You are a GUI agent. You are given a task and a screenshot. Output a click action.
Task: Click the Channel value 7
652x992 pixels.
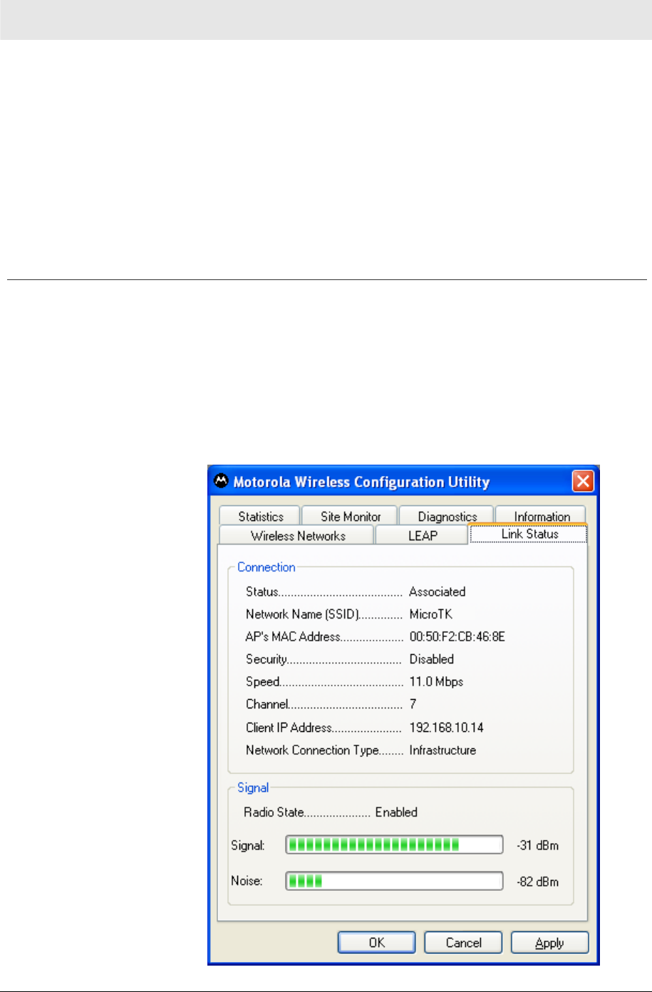pos(413,704)
